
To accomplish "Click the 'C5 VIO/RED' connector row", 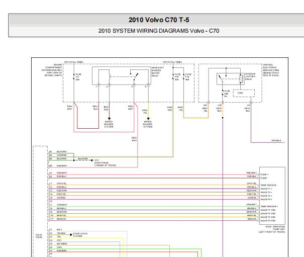I will click(x=57, y=198).
